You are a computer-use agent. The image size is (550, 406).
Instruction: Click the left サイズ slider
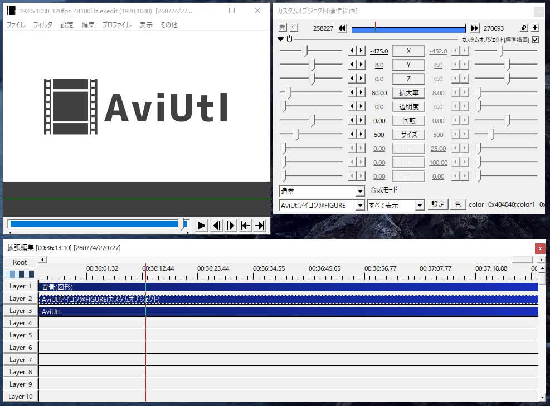311,134
